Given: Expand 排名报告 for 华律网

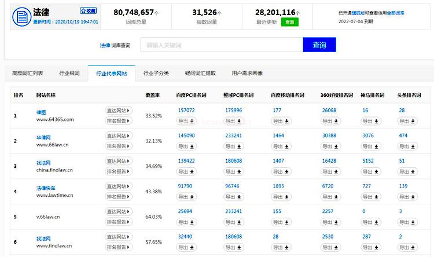Looking at the screenshot, I should tap(119, 146).
